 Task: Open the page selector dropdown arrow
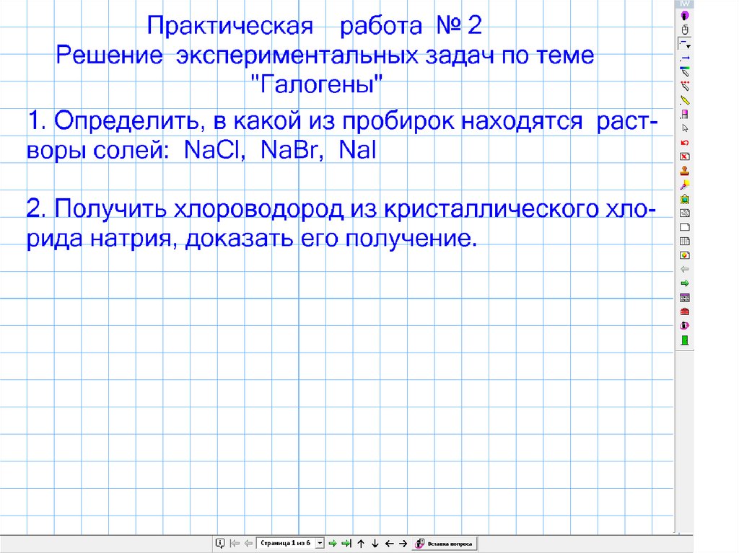[x=320, y=543]
